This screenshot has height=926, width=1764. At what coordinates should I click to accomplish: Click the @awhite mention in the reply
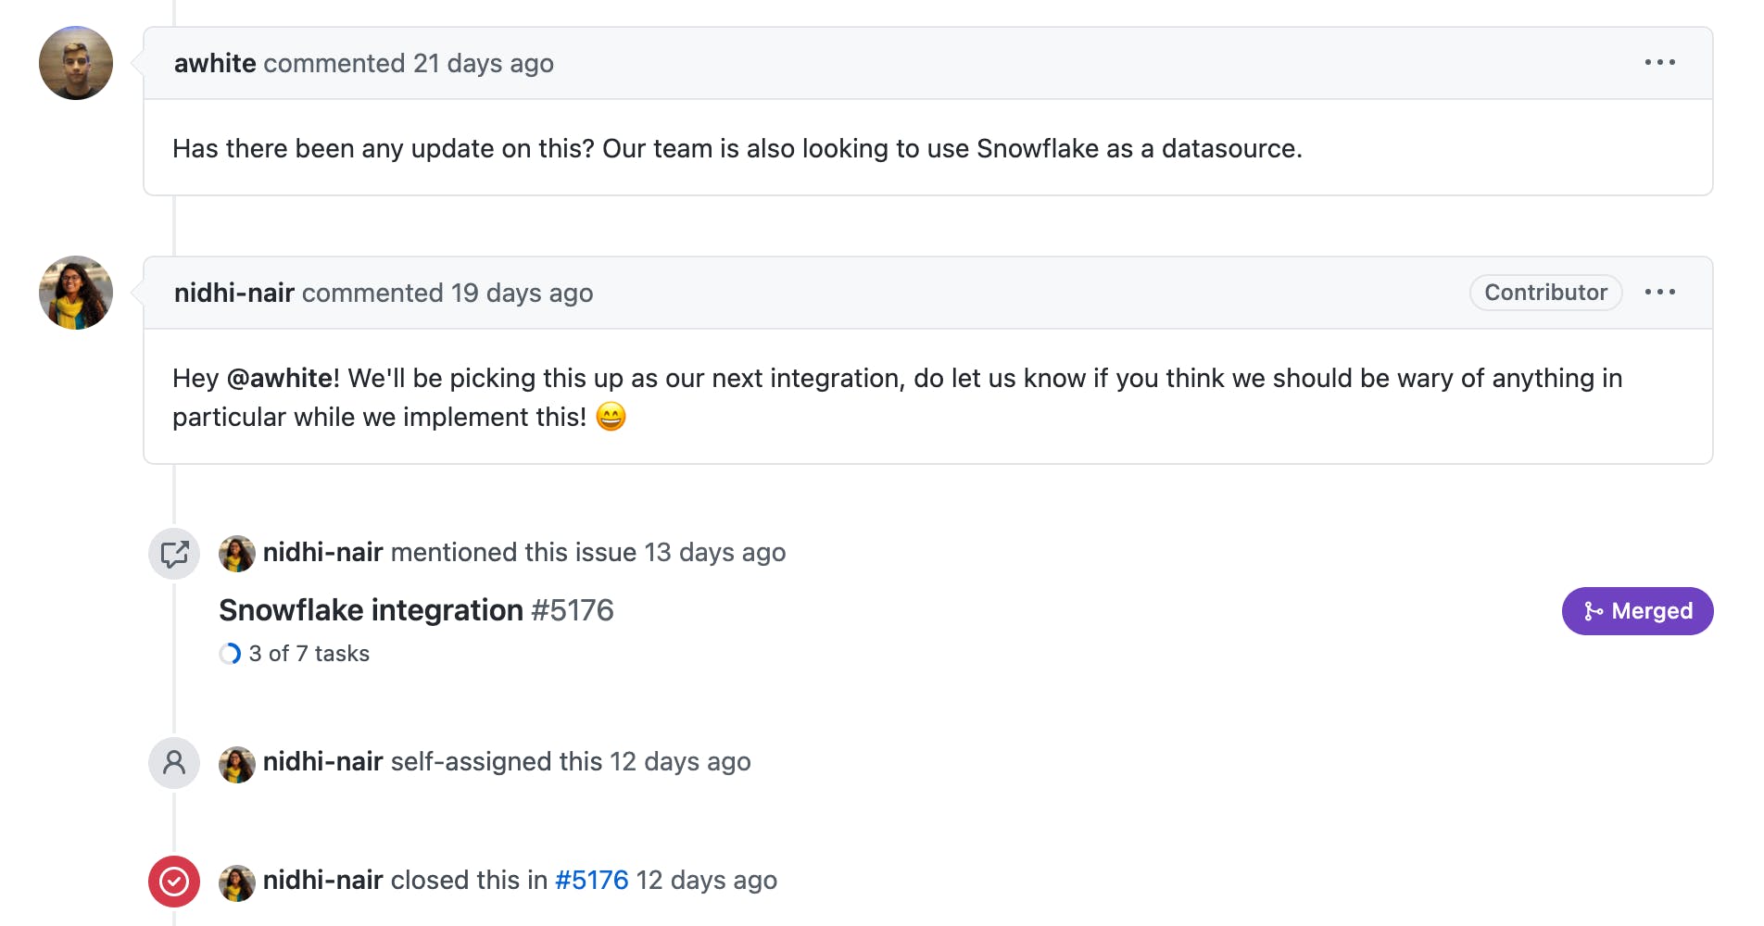click(283, 378)
